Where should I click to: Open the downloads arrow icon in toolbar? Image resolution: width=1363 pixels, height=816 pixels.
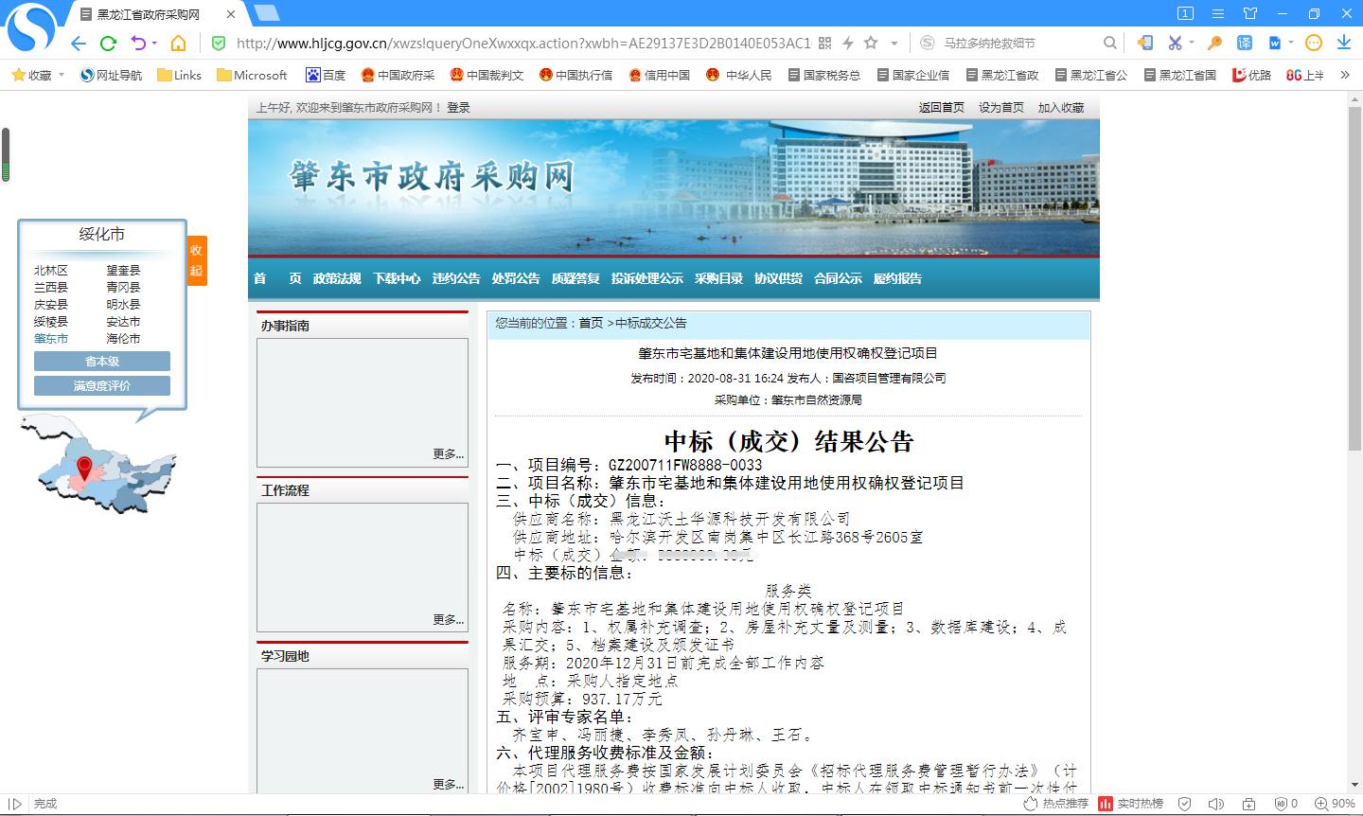(x=1343, y=43)
